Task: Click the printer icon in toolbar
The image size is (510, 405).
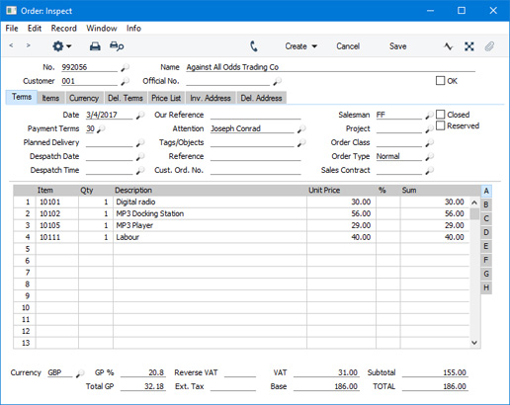Action: [95, 46]
